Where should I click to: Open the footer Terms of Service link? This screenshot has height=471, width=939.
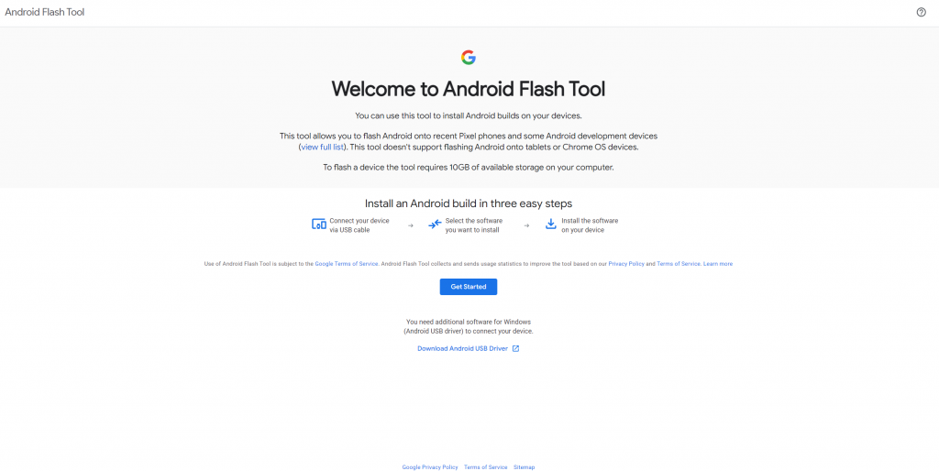[485, 467]
